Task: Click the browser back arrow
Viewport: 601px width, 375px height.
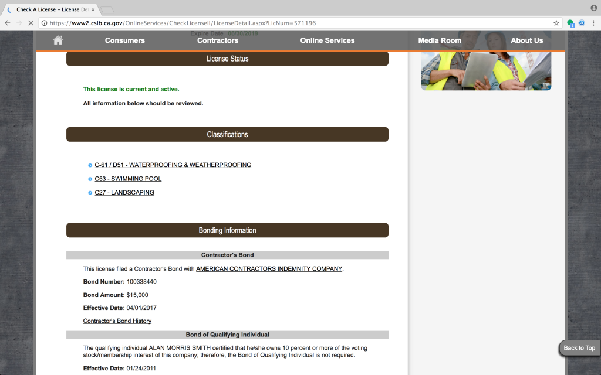Action: click(x=6, y=22)
